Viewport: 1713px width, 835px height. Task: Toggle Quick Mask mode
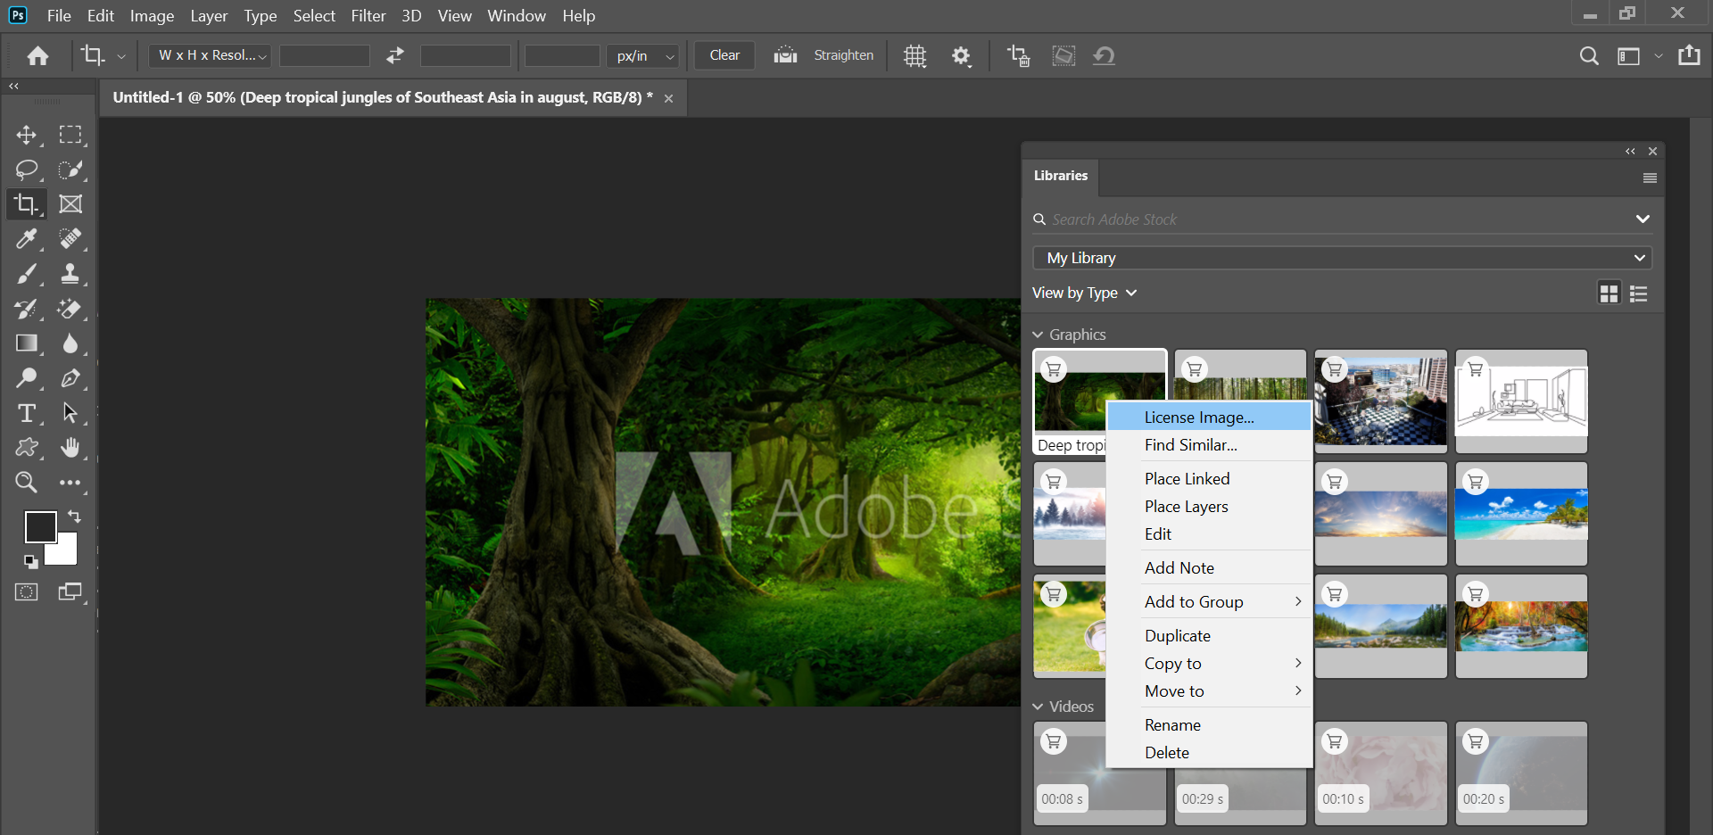(27, 592)
